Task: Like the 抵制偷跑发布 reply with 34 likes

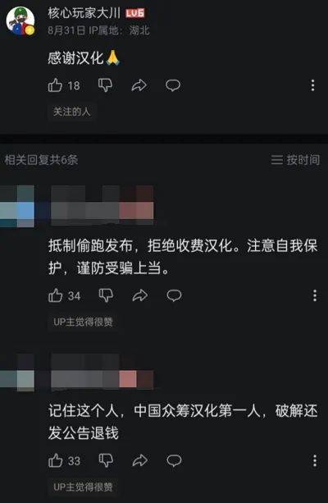Action: click(x=56, y=295)
